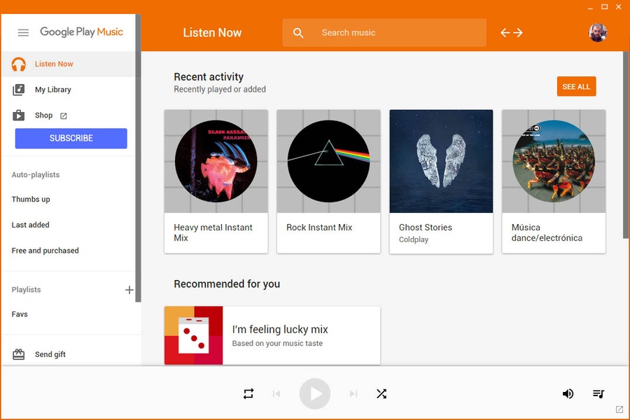Open the I'm feeling lucky mix card
Viewport: 630px width, 420px height.
coord(272,335)
